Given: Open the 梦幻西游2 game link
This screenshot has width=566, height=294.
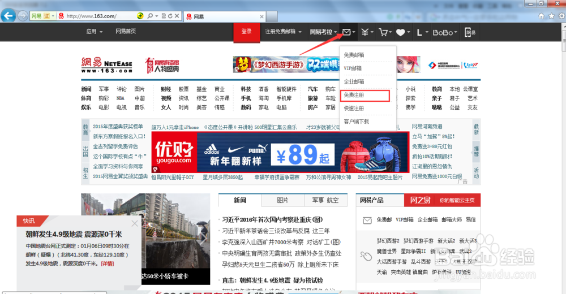Looking at the screenshot, I should 388,241.
